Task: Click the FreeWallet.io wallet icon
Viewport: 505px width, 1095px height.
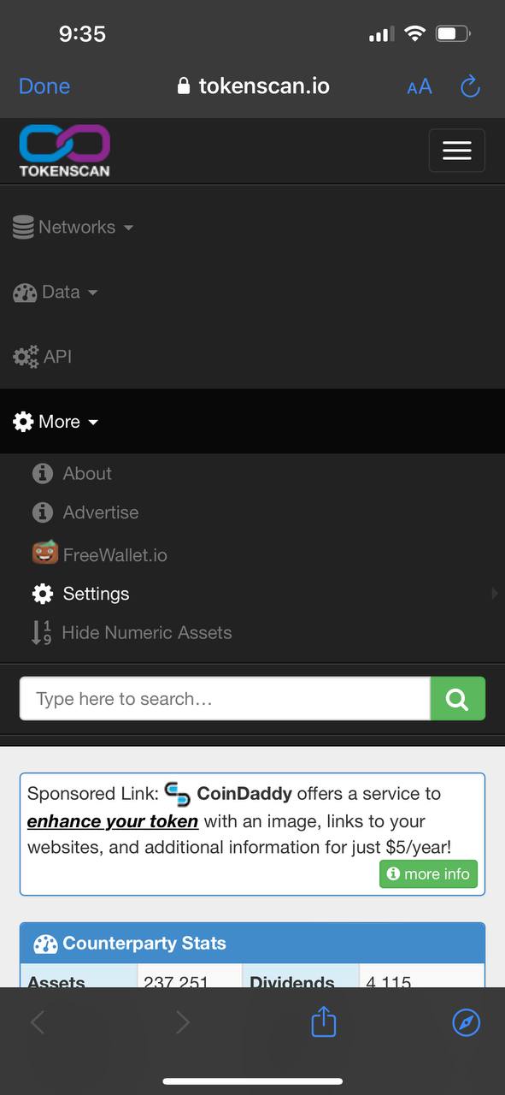Action: coord(45,553)
